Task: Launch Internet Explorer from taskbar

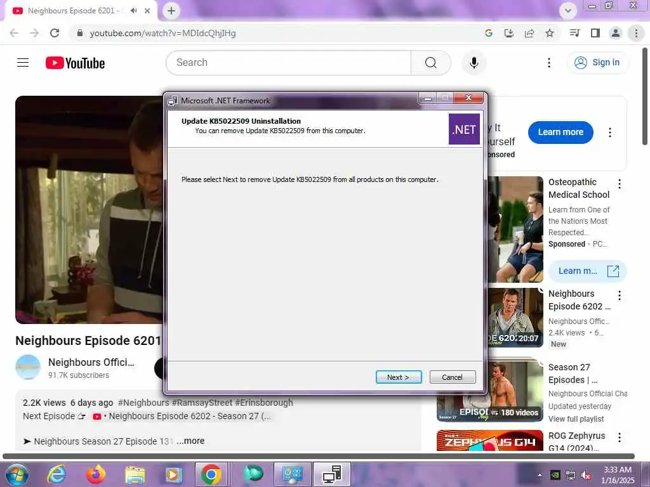Action: point(56,474)
